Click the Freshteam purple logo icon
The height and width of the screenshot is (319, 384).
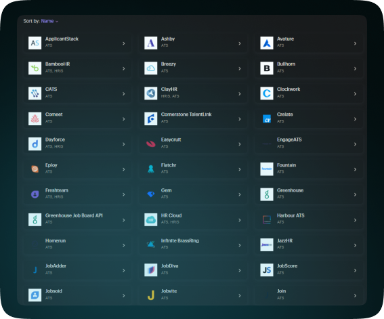[35, 194]
